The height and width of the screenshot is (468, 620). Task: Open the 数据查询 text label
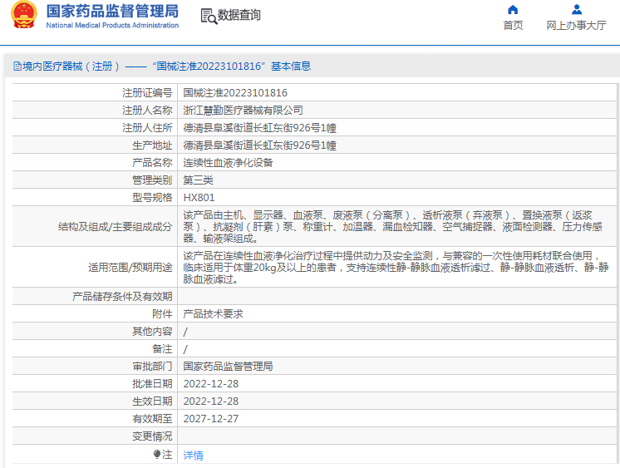(x=239, y=15)
